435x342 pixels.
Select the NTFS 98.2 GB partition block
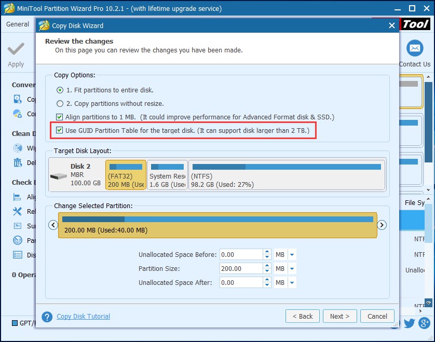pyautogui.click(x=287, y=175)
